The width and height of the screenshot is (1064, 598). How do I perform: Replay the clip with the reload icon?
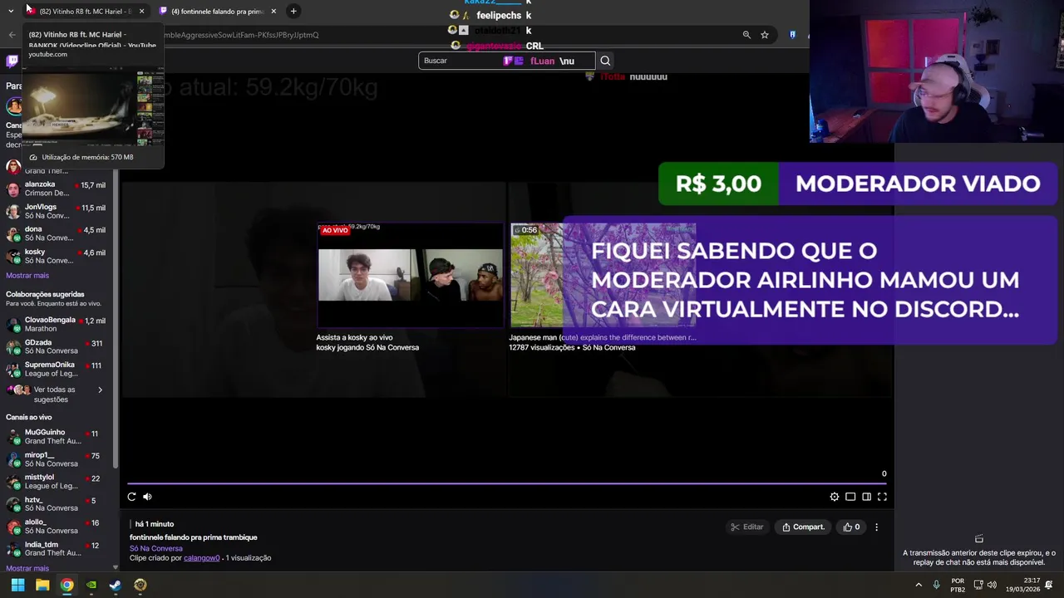coord(131,497)
